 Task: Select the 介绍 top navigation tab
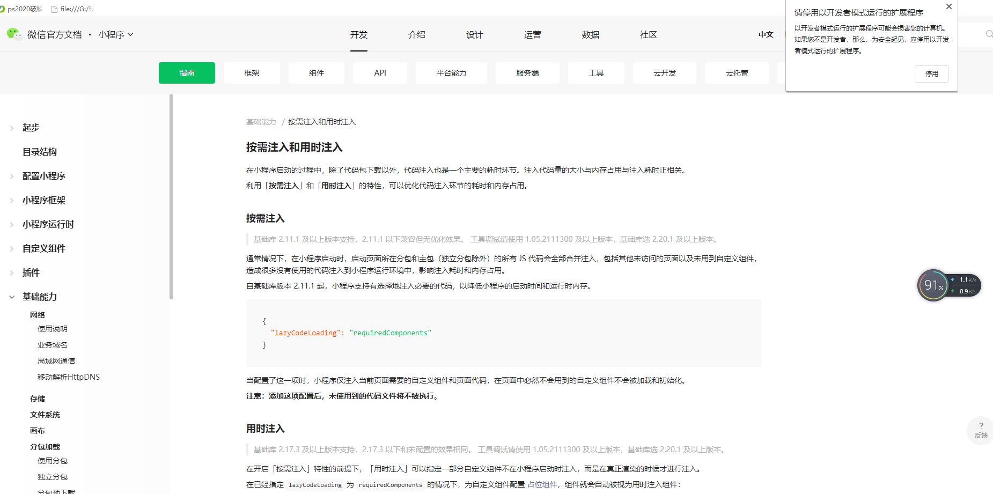coord(417,34)
